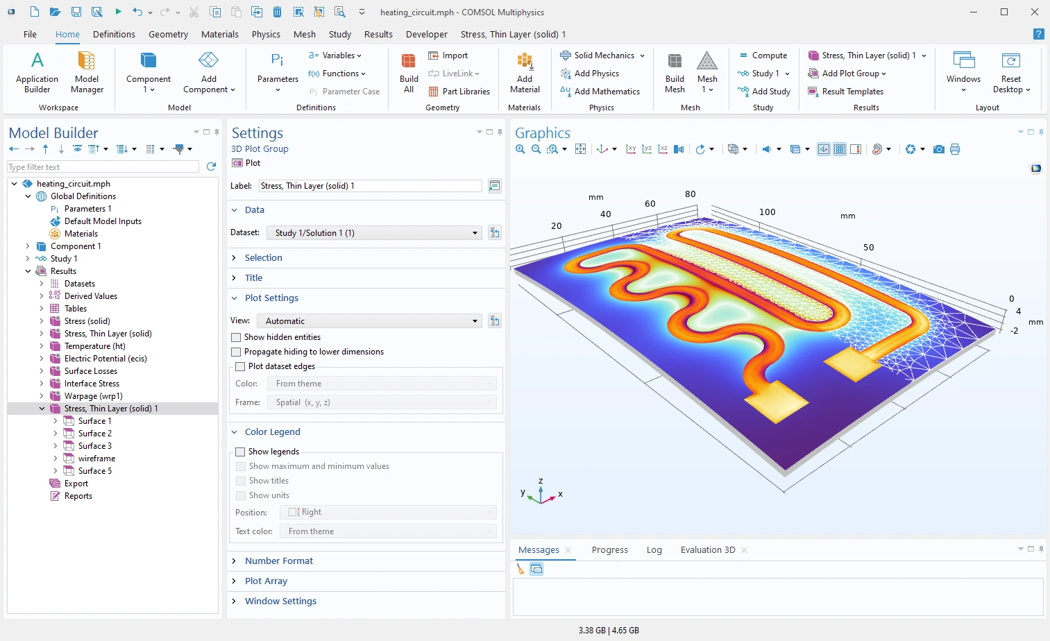Image resolution: width=1050 pixels, height=641 pixels.
Task: Click Add Physics in the ribbon
Action: click(x=596, y=74)
